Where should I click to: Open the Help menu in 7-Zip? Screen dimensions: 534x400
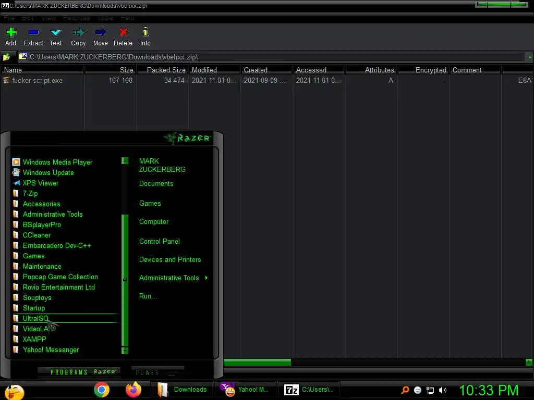(127, 18)
